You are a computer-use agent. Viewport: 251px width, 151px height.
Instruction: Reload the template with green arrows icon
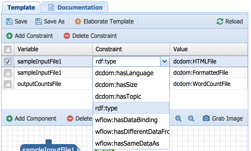[x=220, y=22]
